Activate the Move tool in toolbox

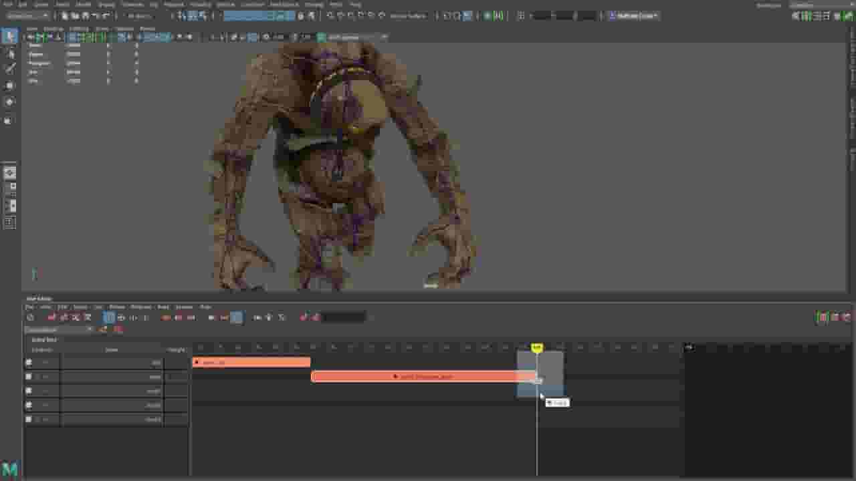pyautogui.click(x=9, y=86)
